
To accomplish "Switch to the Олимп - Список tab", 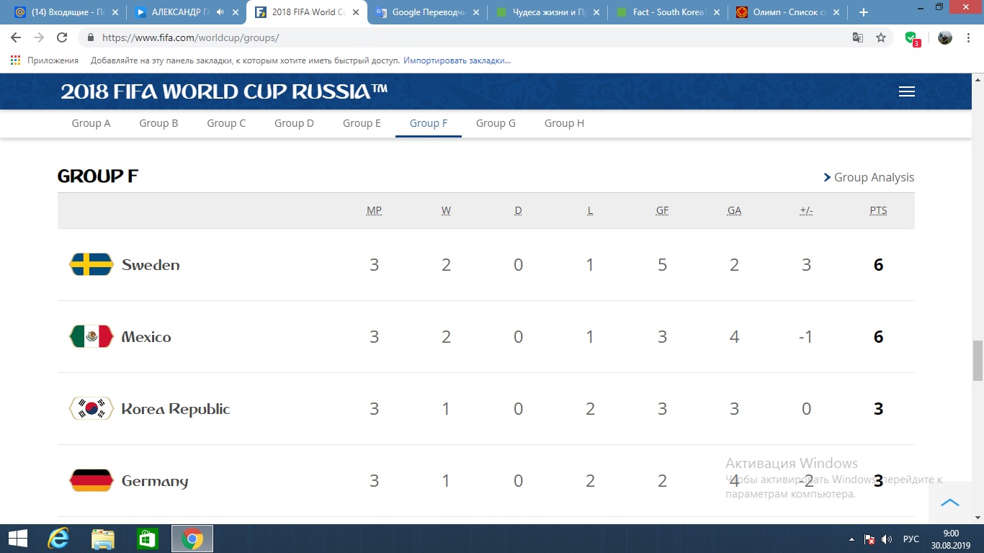I will point(787,12).
